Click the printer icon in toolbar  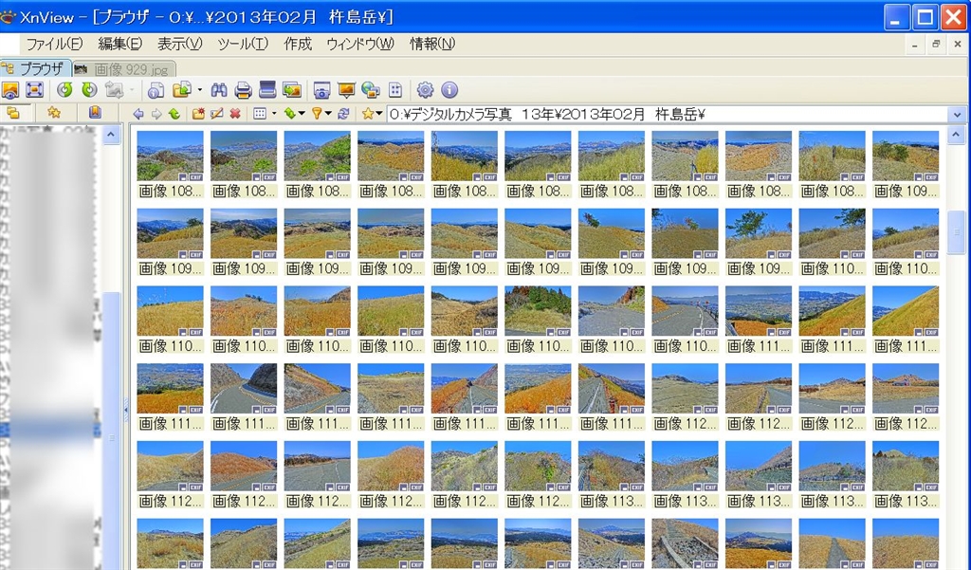243,90
